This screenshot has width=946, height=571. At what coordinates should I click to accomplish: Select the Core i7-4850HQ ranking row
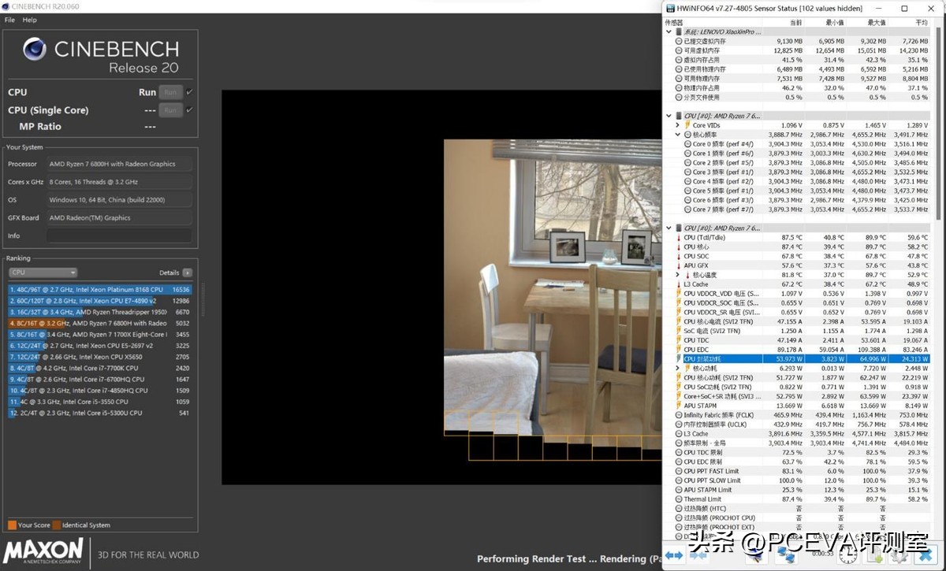[100, 390]
